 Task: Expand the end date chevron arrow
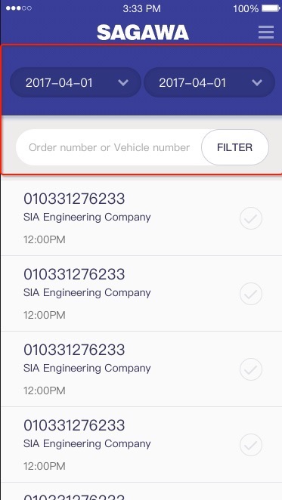click(x=257, y=83)
